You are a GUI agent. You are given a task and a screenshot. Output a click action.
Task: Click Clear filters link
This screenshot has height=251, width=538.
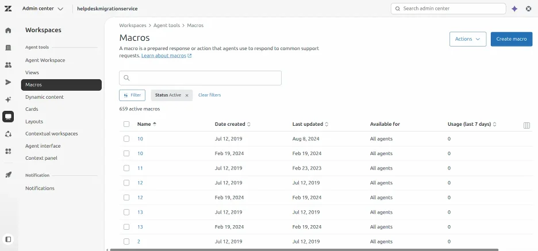(x=209, y=95)
